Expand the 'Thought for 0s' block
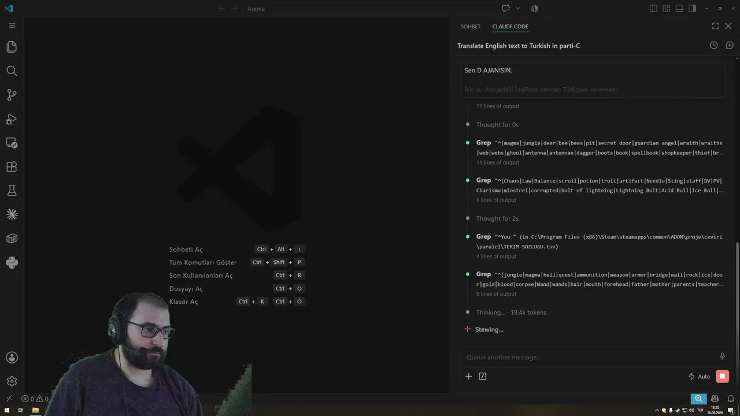This screenshot has width=740, height=416. pyautogui.click(x=497, y=125)
